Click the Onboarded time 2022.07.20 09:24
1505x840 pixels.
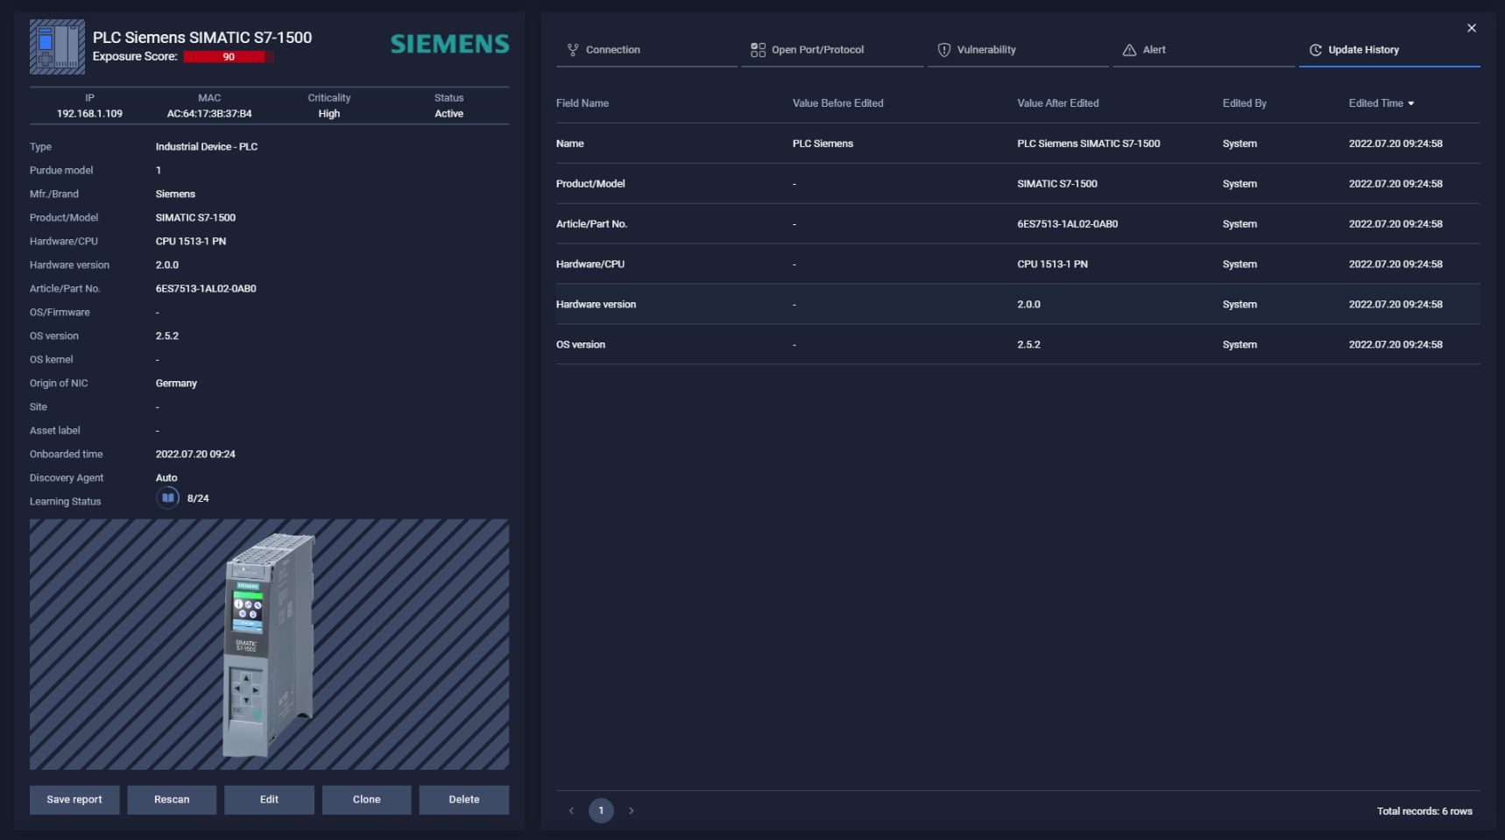pos(195,455)
